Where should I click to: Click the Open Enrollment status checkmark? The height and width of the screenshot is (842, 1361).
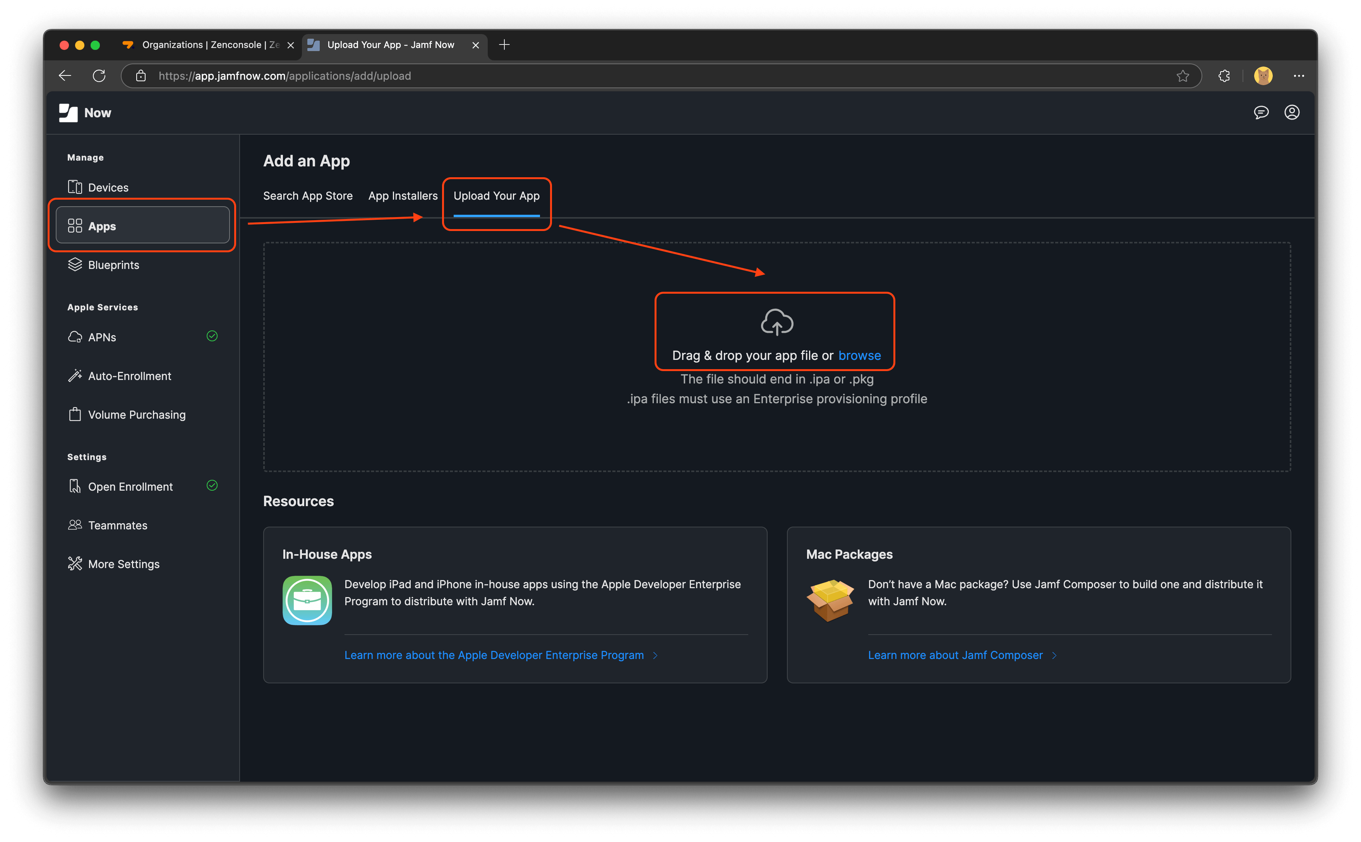coord(212,486)
